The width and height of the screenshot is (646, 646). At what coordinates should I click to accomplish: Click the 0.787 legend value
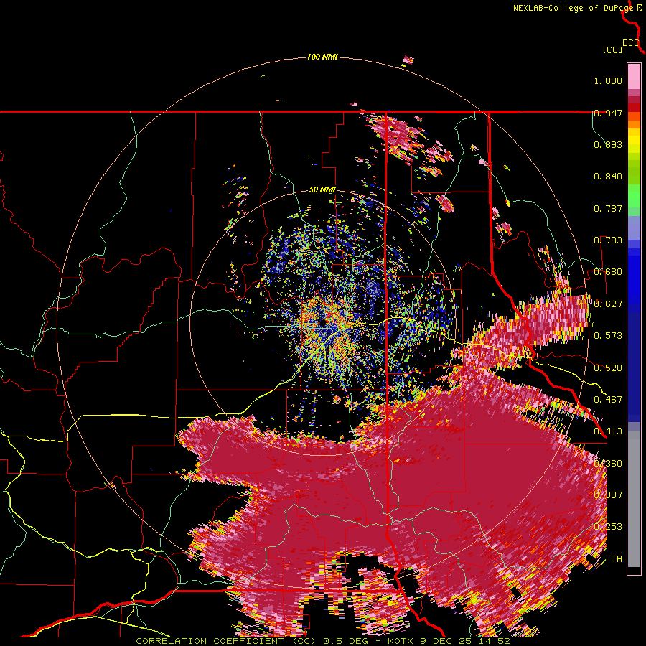click(608, 208)
